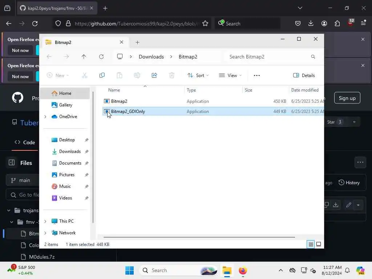372x279 pixels.
Task: Open the Sort dropdown
Action: coord(198,76)
